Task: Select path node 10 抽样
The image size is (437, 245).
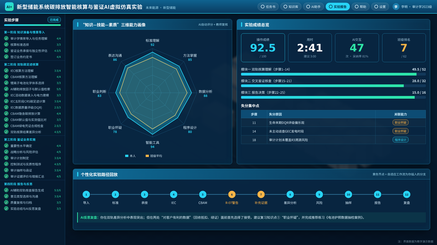Action: click(348, 195)
